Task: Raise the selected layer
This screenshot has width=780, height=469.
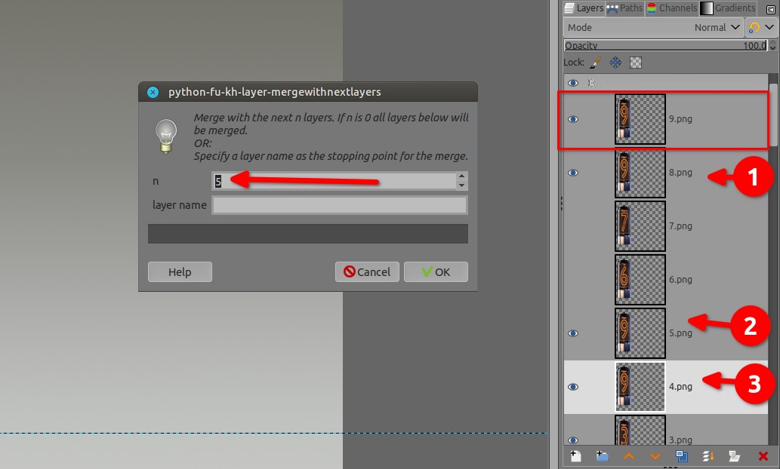Action: (629, 456)
